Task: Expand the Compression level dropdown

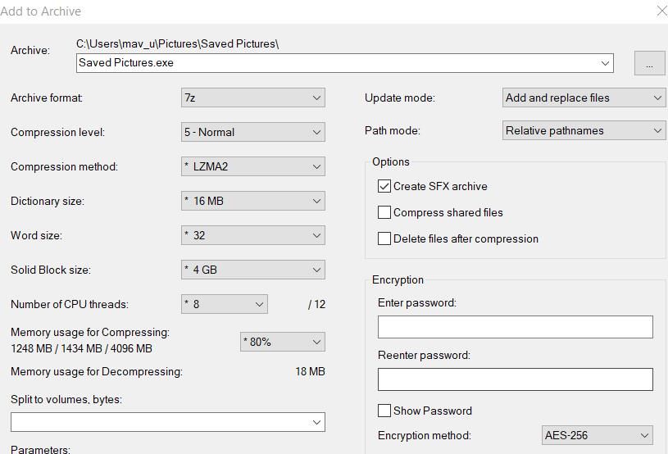Action: 252,132
